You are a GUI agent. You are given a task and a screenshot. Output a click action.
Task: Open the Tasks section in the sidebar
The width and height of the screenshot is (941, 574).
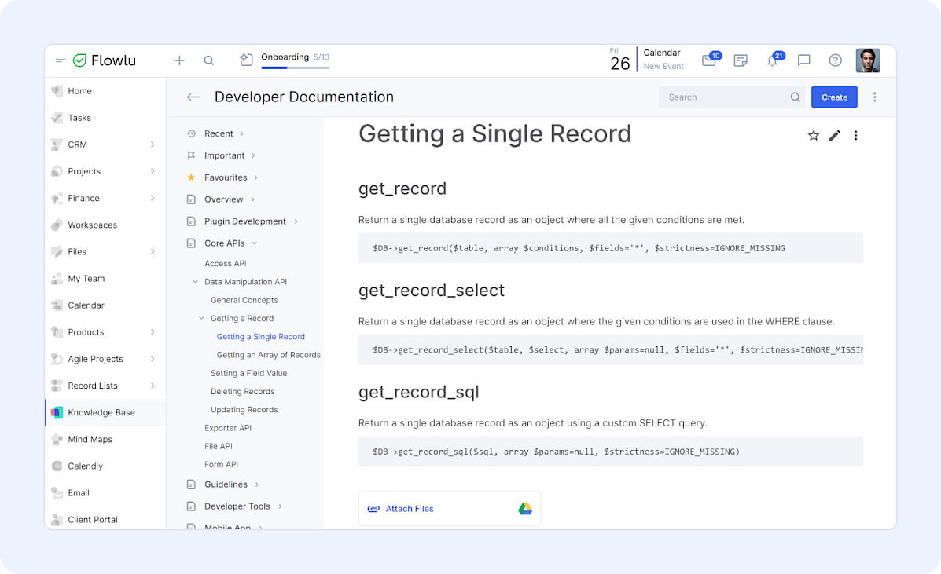(79, 118)
